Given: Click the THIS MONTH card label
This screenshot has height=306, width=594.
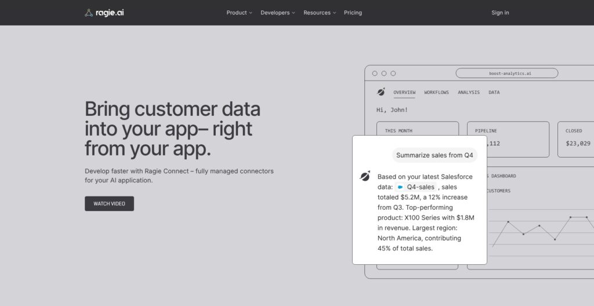Looking at the screenshot, I should pyautogui.click(x=399, y=130).
